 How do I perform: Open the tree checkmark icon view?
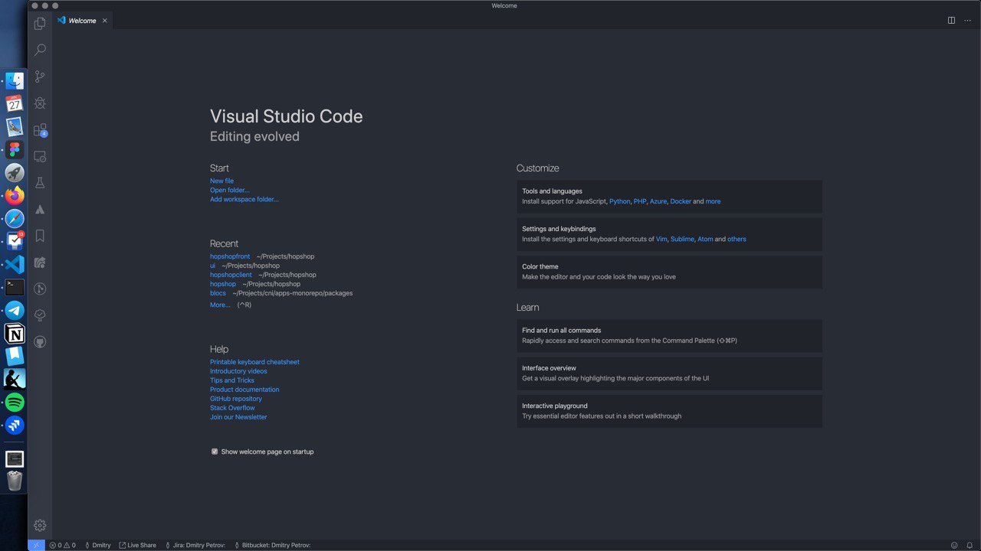40,315
